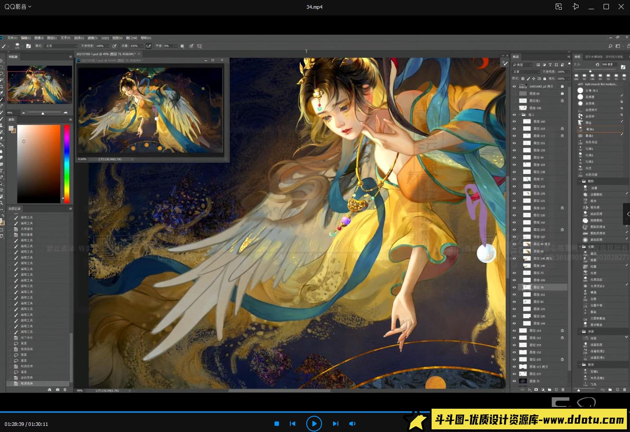Screen dimensions: 630x432
Task: Open the brush mode 正常 dropdown in options bar
Action: [61, 46]
